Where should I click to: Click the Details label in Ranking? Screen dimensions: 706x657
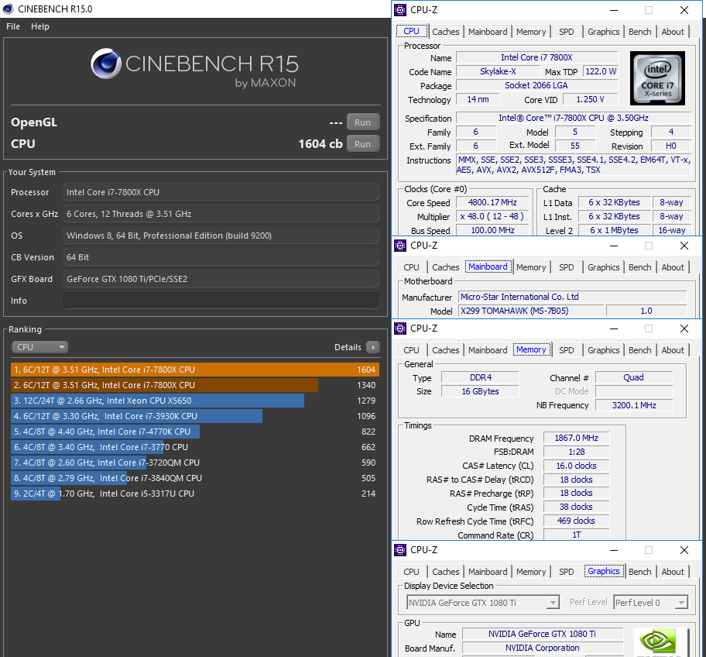(x=348, y=347)
